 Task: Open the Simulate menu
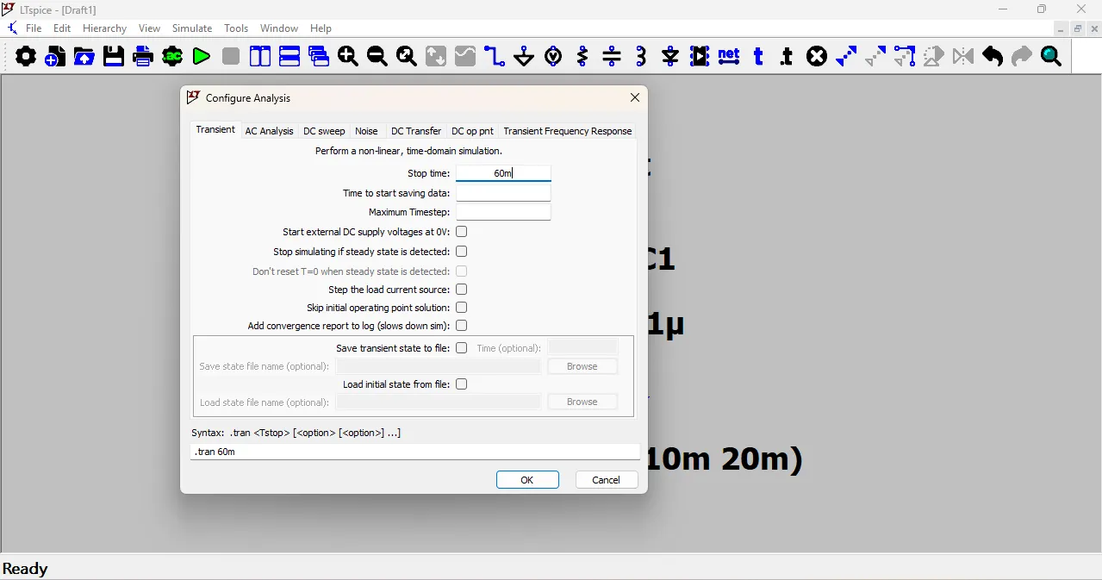(x=192, y=28)
